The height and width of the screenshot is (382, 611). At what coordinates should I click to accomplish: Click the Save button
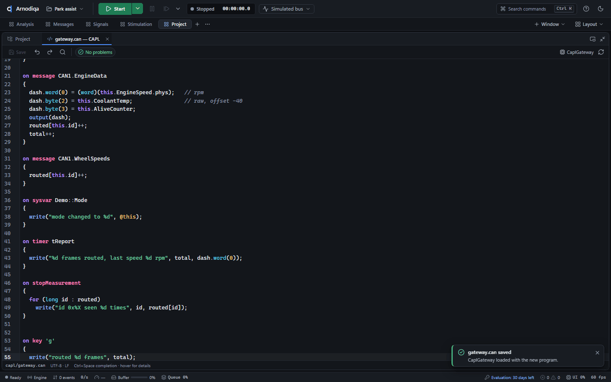click(17, 52)
